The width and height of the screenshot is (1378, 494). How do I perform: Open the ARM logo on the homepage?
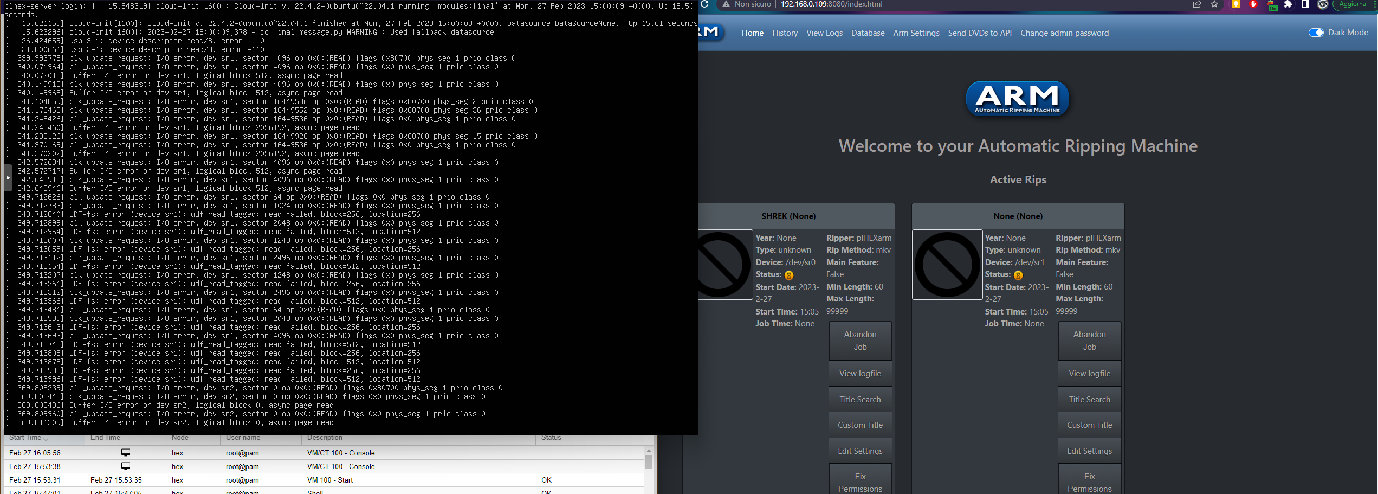pos(1017,99)
